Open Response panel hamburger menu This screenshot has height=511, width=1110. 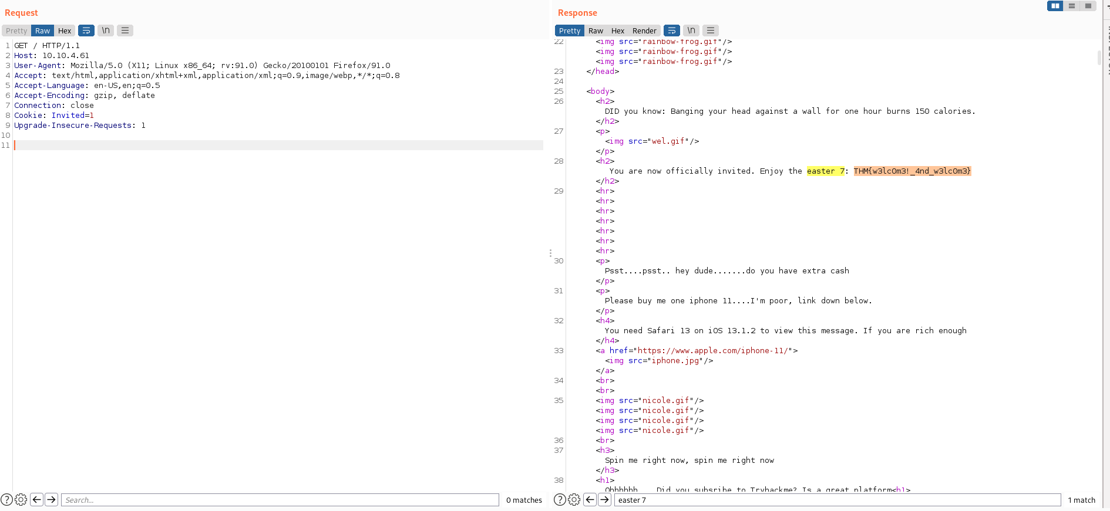711,31
